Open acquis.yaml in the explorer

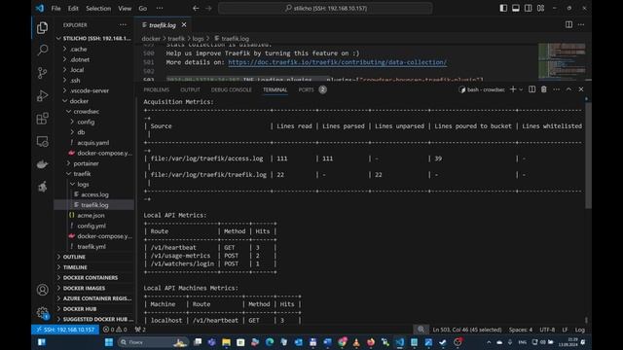(93, 143)
